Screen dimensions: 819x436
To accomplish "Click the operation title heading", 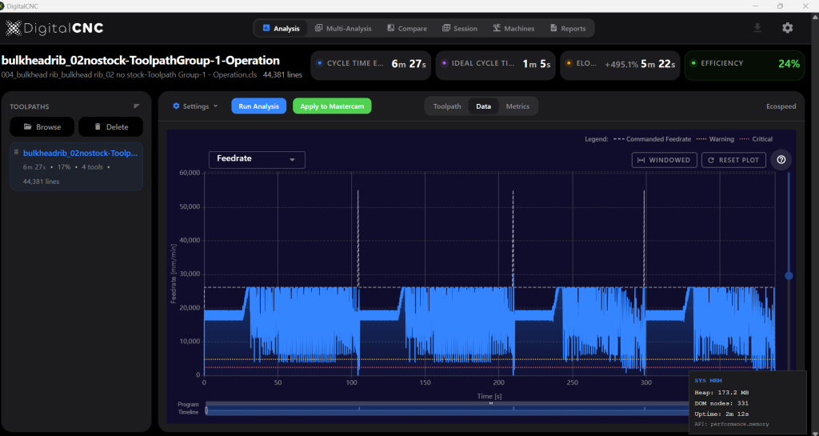I will coord(141,60).
